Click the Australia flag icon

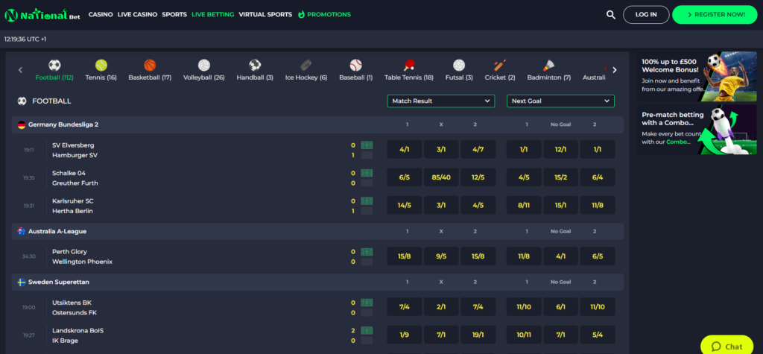coord(22,231)
